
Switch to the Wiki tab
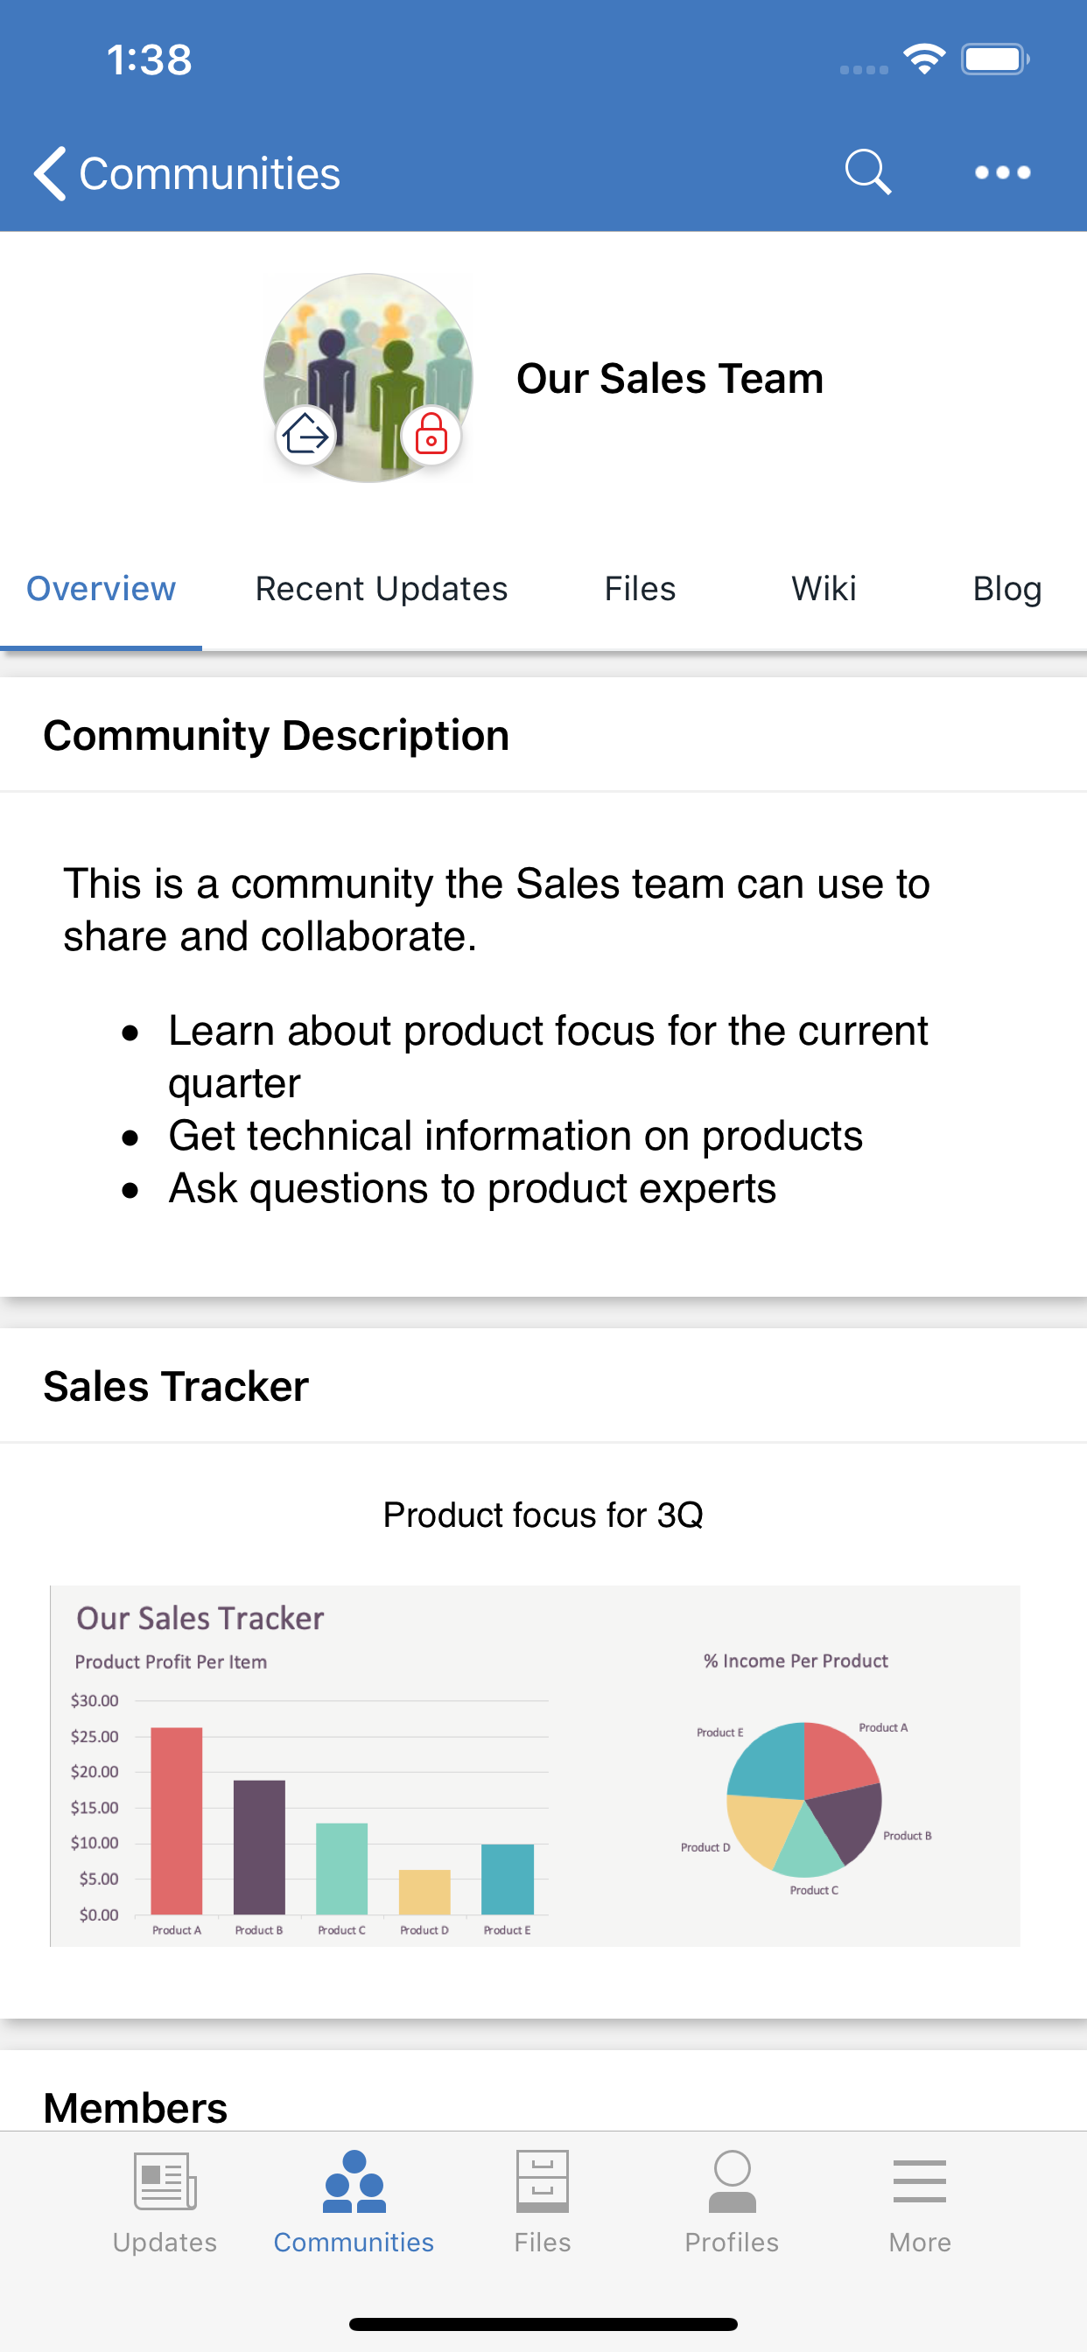click(824, 589)
